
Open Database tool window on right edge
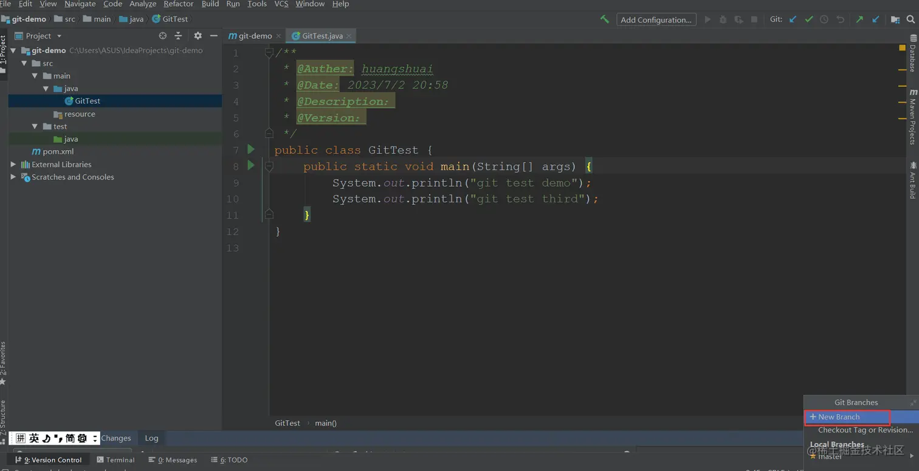[913, 54]
